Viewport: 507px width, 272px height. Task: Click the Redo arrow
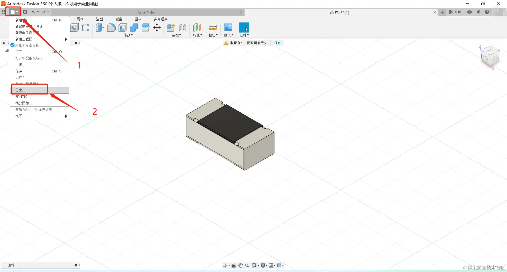tap(44, 12)
